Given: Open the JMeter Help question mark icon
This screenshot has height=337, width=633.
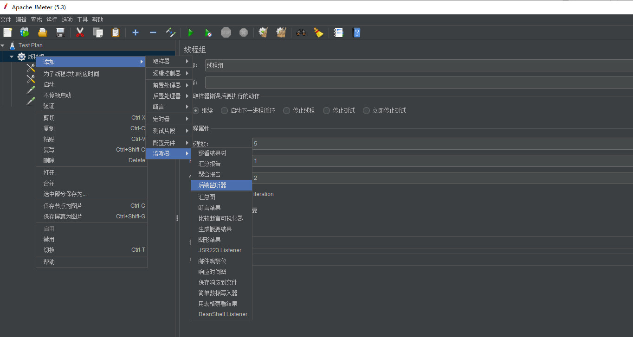Looking at the screenshot, I should (355, 32).
